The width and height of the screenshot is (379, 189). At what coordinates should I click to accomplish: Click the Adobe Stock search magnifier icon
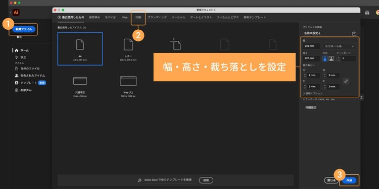139,180
